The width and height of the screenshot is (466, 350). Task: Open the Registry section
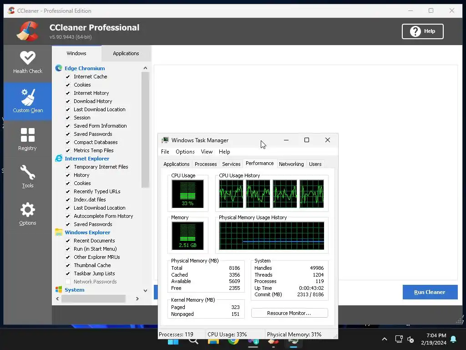(x=28, y=139)
